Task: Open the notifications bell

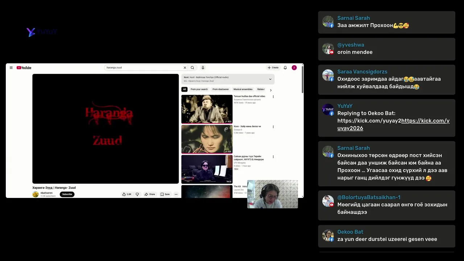Action: 285,68
